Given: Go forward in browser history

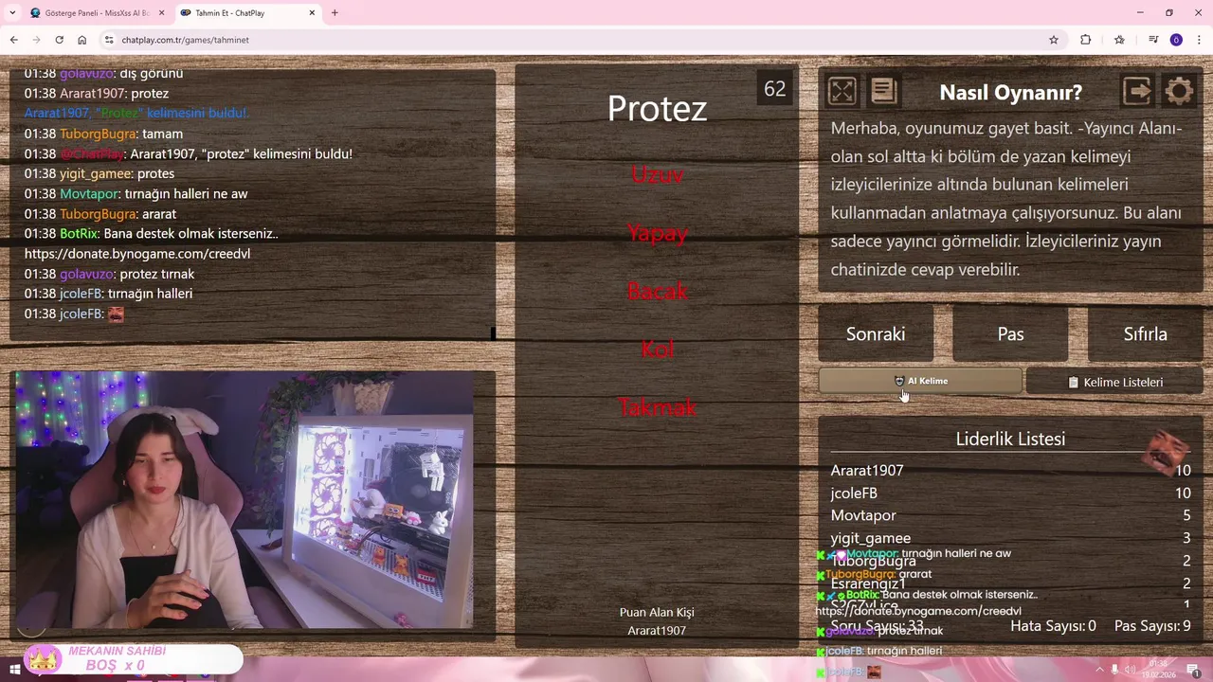Looking at the screenshot, I should (36, 40).
